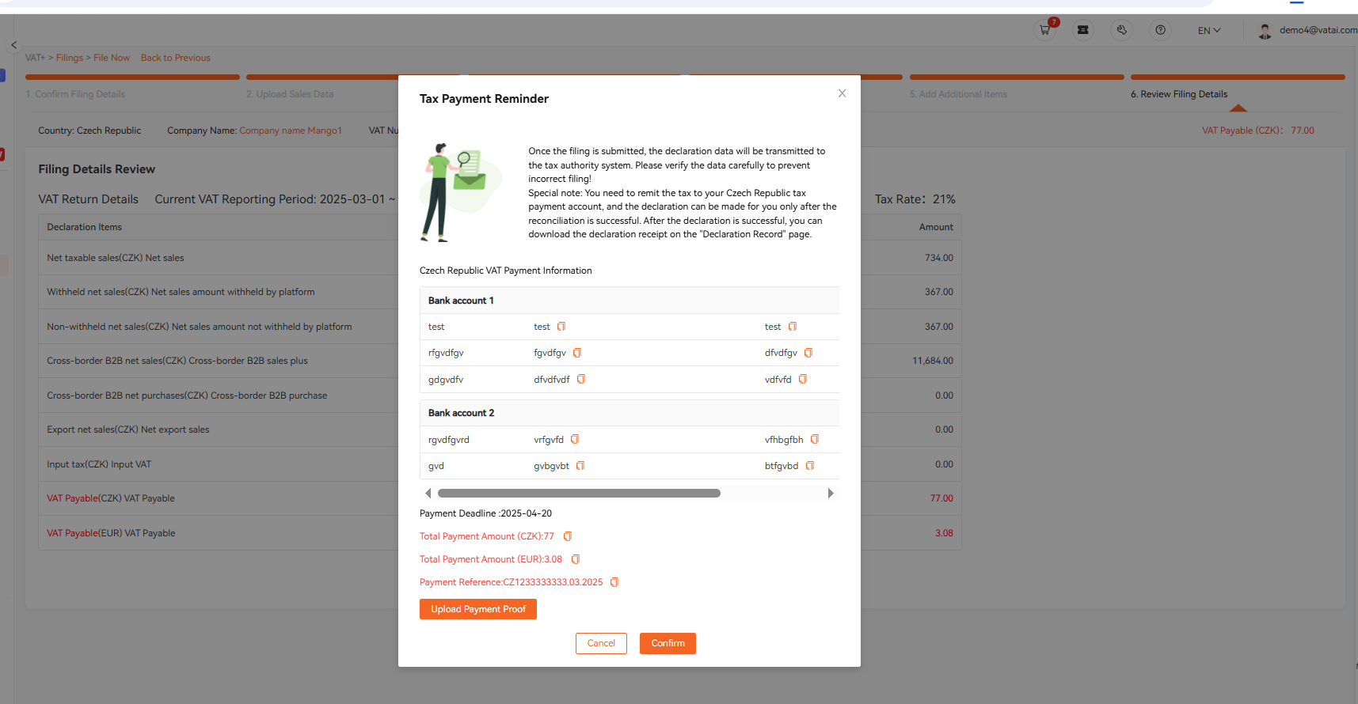The image size is (1358, 704).
Task: Copy the dfvdfvdf value
Action: pos(581,380)
